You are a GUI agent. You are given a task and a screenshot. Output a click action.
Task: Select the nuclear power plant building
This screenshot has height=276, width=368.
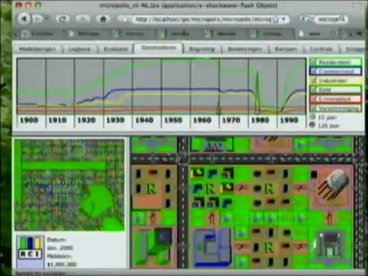333,185
